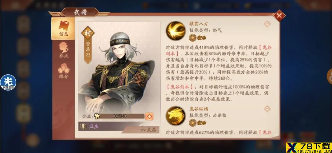Play the 鬼谷纵横 skill demo
This screenshot has height=153, width=332.
pyautogui.click(x=197, y=122)
